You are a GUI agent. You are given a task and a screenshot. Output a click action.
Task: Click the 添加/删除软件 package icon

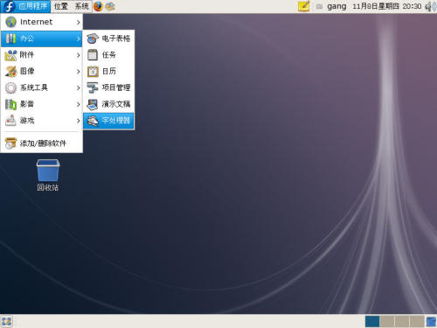(10, 143)
